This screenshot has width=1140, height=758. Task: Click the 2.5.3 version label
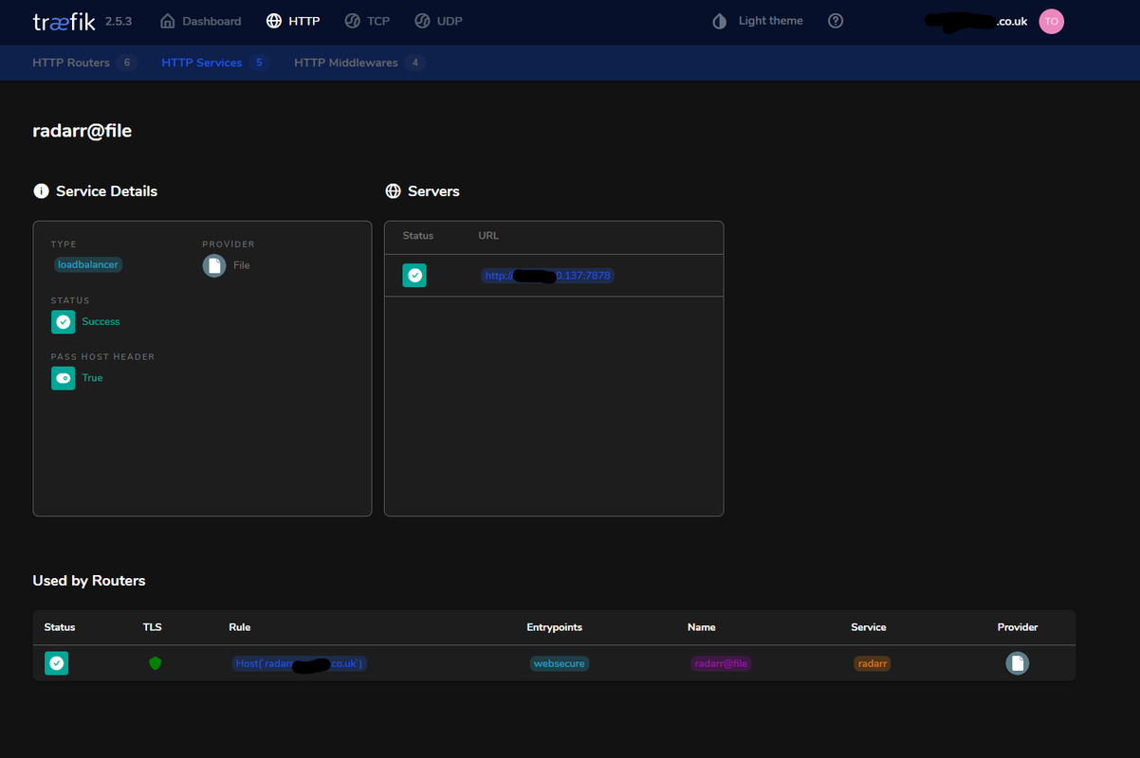pyautogui.click(x=119, y=20)
